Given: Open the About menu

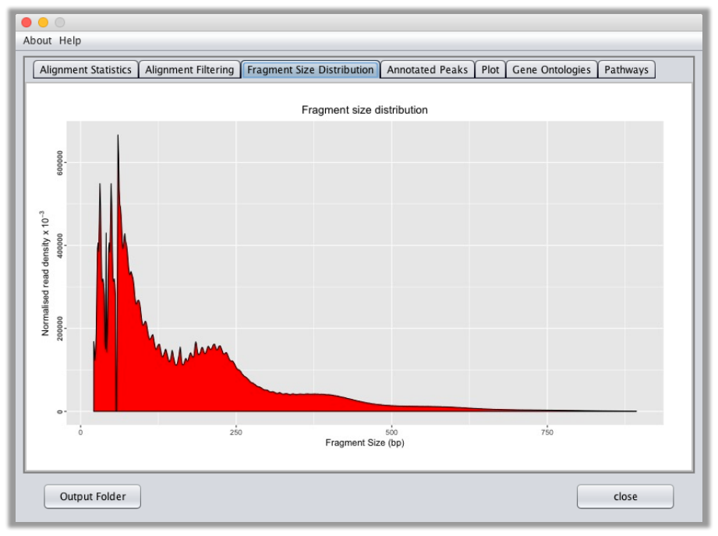Looking at the screenshot, I should click(x=37, y=41).
